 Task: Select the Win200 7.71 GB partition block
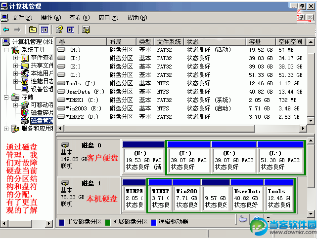coord(187,196)
